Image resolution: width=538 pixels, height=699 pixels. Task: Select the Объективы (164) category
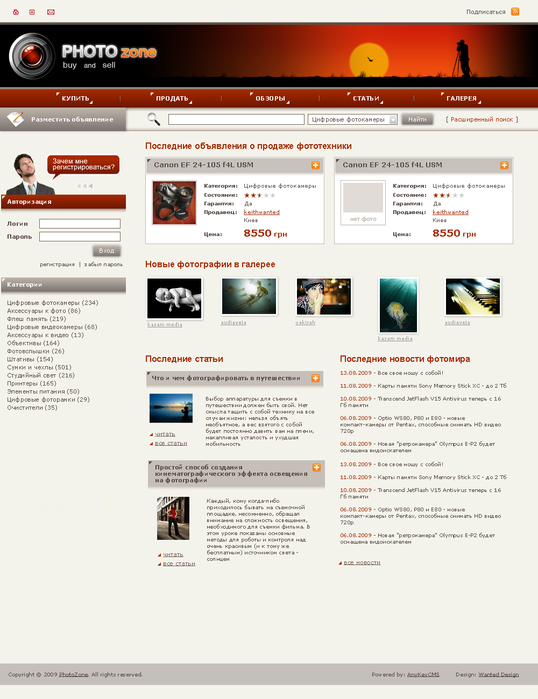[x=33, y=343]
